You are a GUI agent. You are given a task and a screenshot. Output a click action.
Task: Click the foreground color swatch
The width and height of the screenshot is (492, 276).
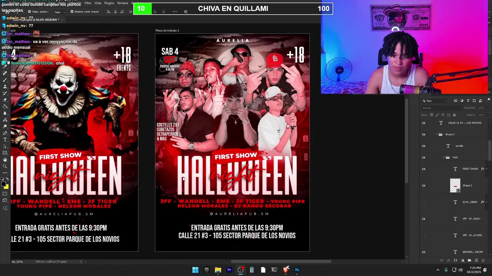(3, 184)
